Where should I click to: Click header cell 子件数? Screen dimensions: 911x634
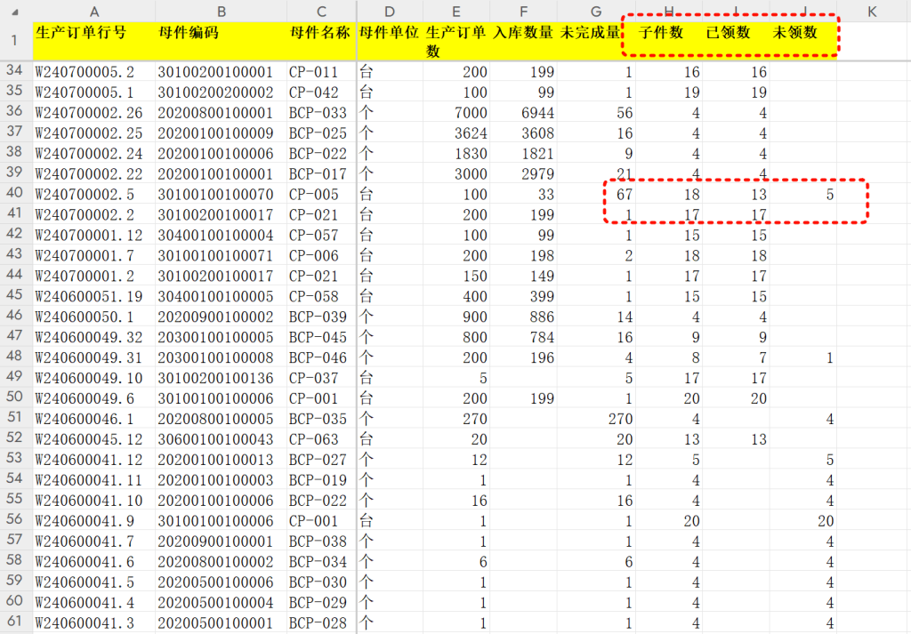click(x=669, y=41)
